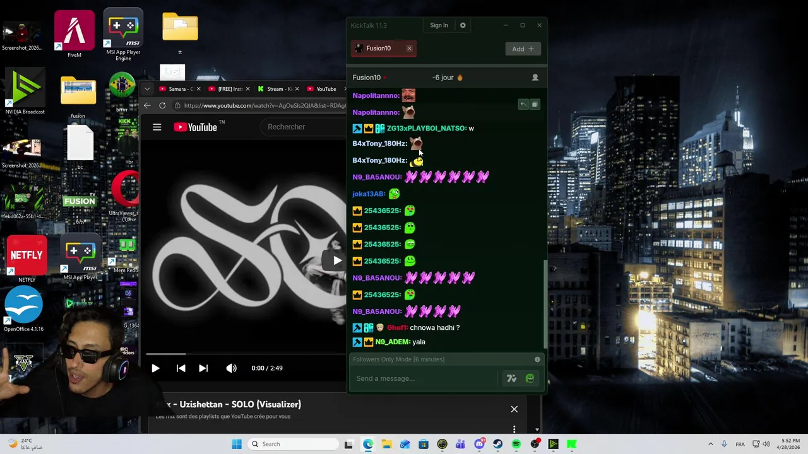Click joka13AB username in chat
Image resolution: width=808 pixels, height=454 pixels.
point(369,194)
